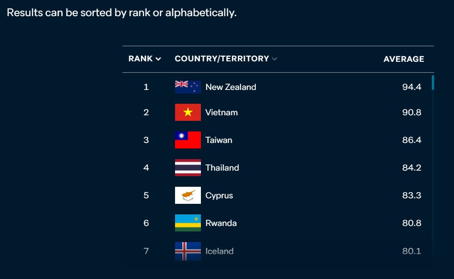Sort alphabetically via the COUNTRY/TERRITORY chevron
Image resolution: width=454 pixels, height=279 pixels.
pos(274,59)
